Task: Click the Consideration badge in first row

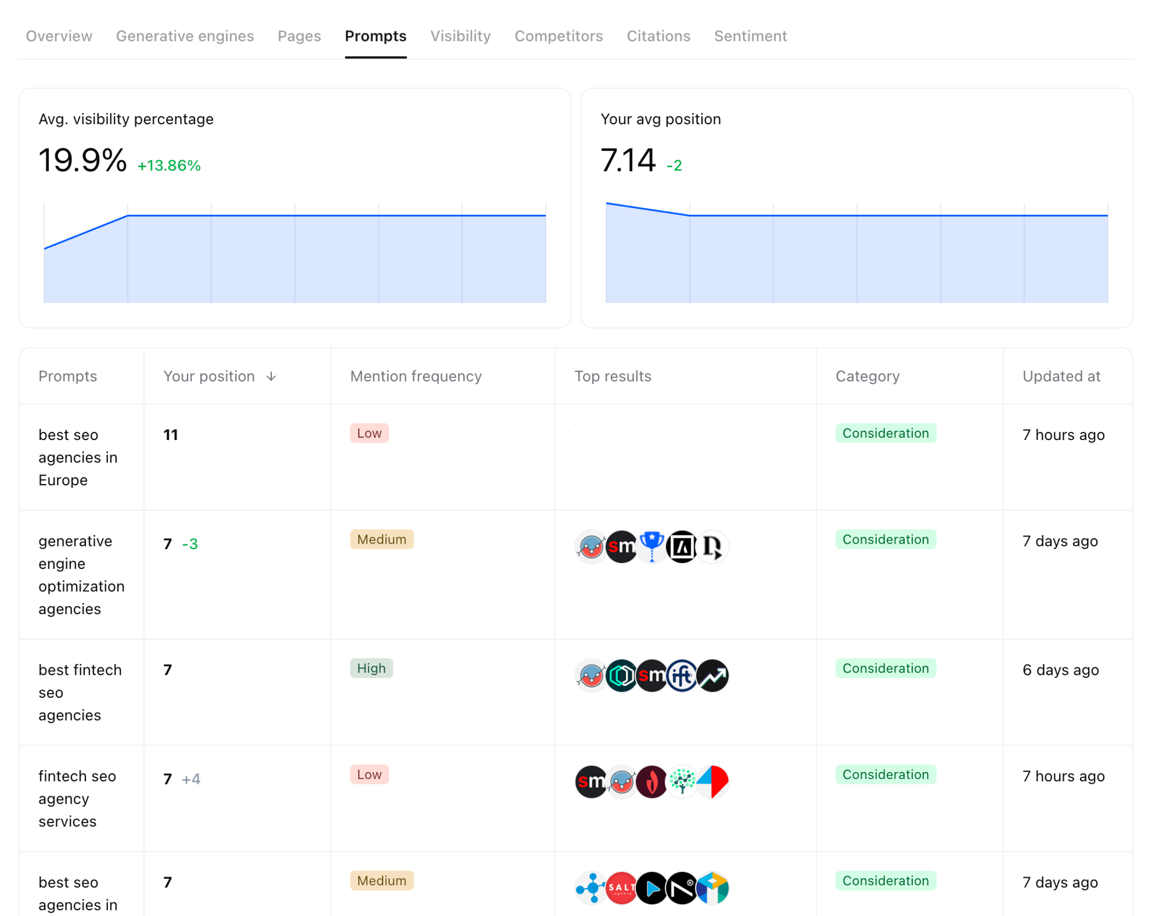Action: (885, 433)
